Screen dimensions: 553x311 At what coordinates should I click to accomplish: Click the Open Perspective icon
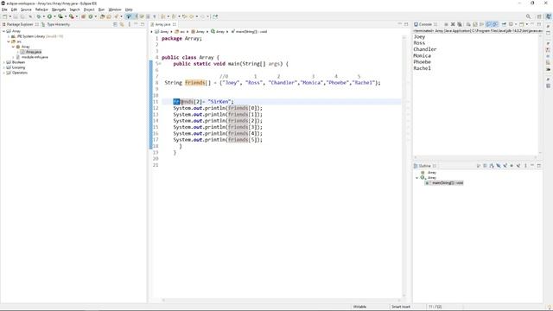pyautogui.click(x=539, y=16)
